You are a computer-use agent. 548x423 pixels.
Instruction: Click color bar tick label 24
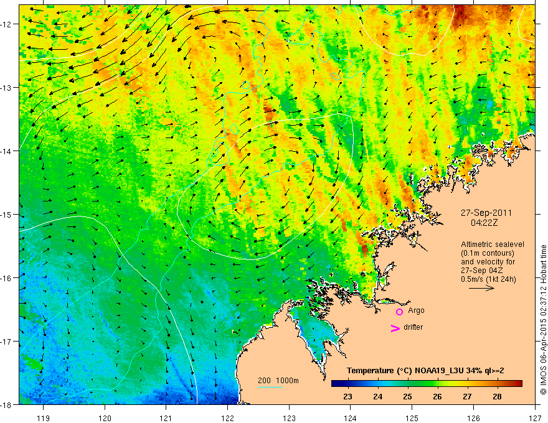377,397
